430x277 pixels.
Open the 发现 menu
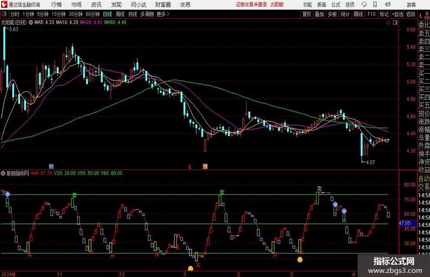(x=116, y=5)
